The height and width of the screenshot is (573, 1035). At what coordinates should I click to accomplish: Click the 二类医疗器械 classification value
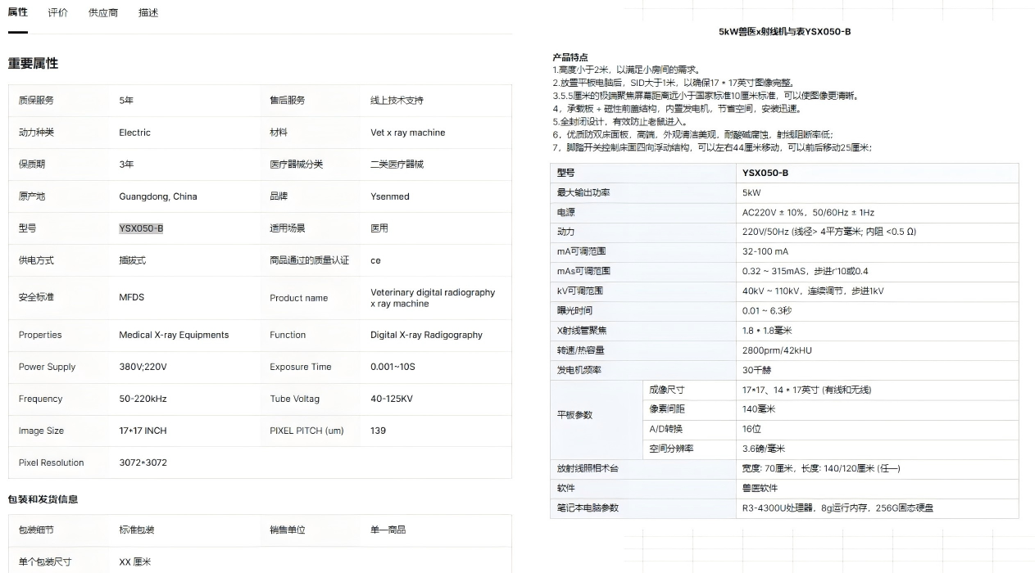[397, 165]
